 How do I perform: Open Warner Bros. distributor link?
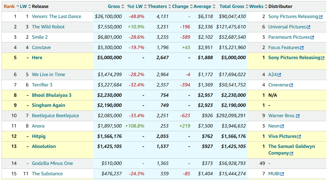pos(282,116)
